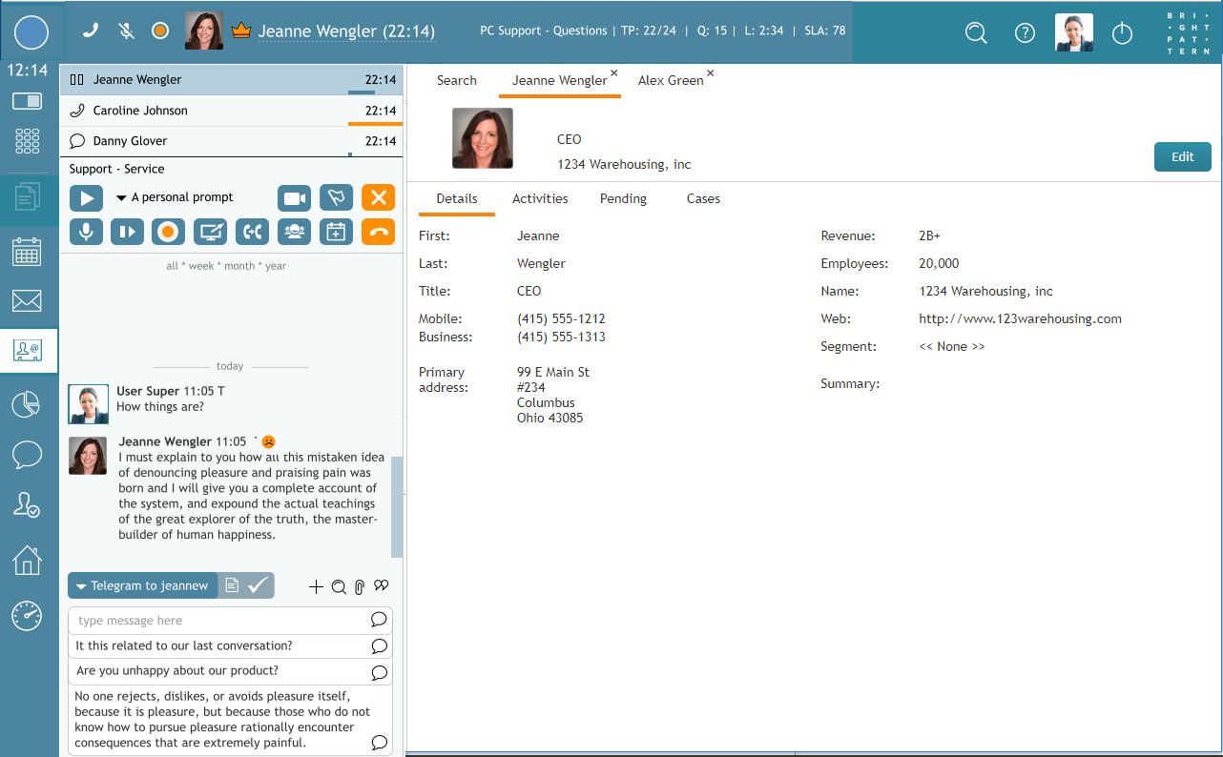
Task: Switch to the Search tab
Action: 457,80
